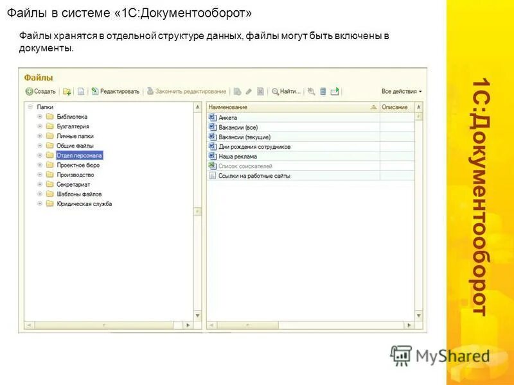This screenshot has width=514, height=385.
Task: Select the create folder icon
Action: coord(68,90)
